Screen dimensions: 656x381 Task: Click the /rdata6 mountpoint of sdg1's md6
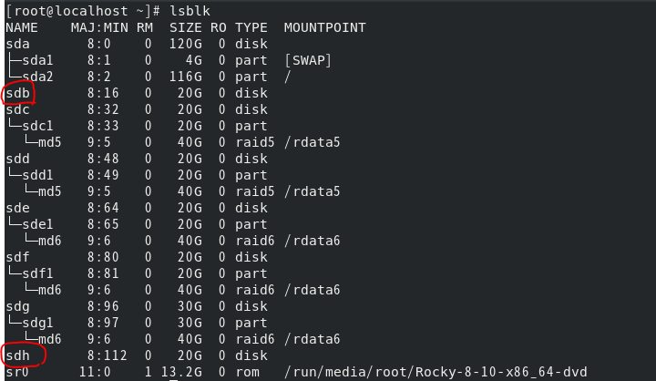coord(313,339)
